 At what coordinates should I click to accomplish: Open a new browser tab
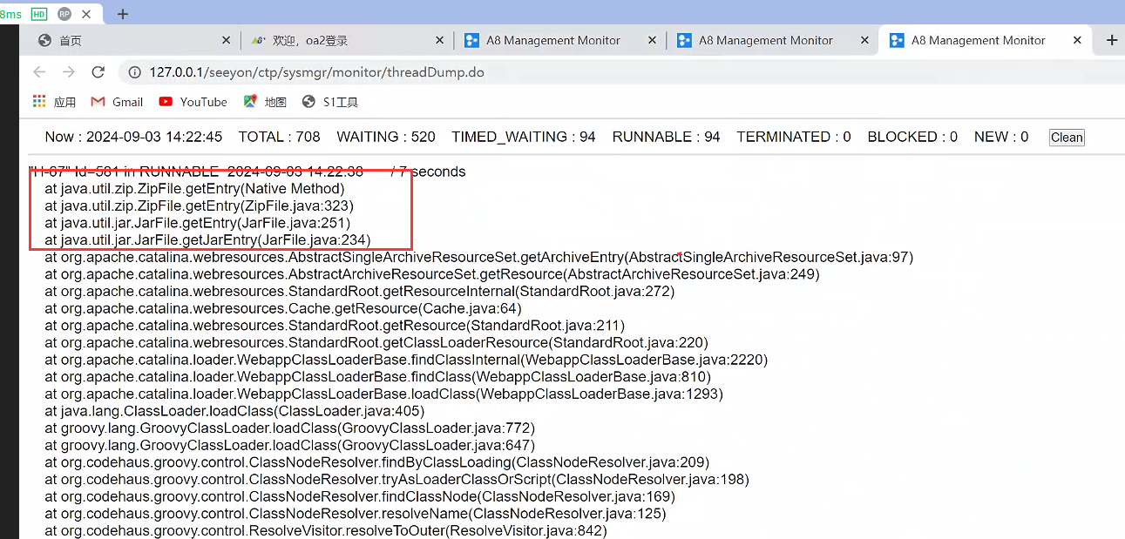(x=1111, y=40)
